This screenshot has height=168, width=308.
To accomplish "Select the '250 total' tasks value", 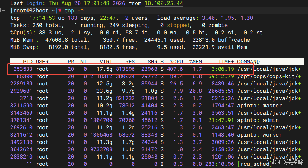I will coord(47,25).
